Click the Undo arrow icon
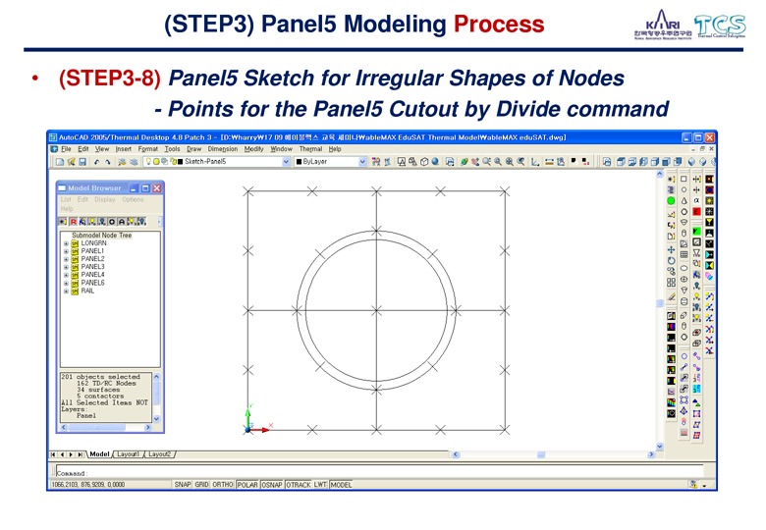This screenshot has width=766, height=530. coord(96,162)
